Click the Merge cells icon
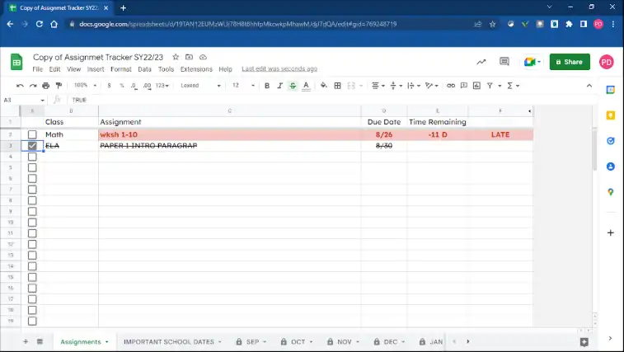Viewport: 624px width, 352px height. tap(351, 86)
